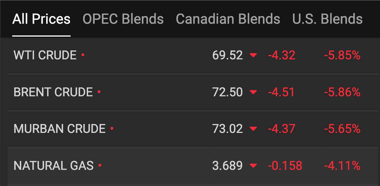This screenshot has width=380, height=186.
Task: Click the red status dot after MURBAN CRUDE
Action: pyautogui.click(x=112, y=128)
